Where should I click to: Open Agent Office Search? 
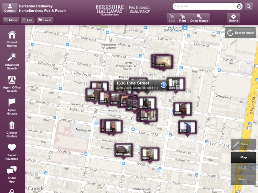tap(12, 84)
